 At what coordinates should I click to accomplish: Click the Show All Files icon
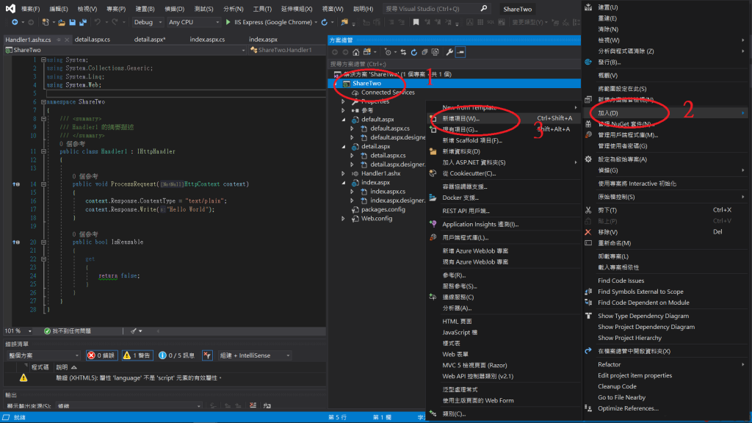435,52
